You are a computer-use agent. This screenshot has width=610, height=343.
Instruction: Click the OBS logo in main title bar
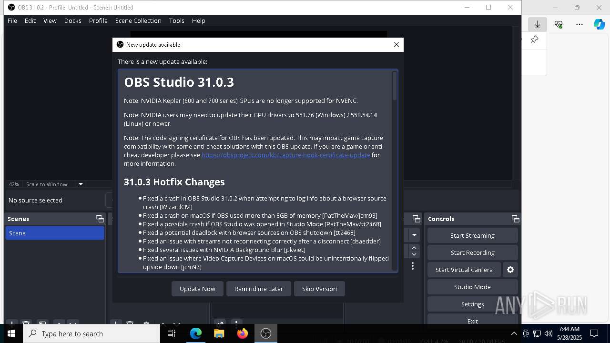click(x=11, y=7)
